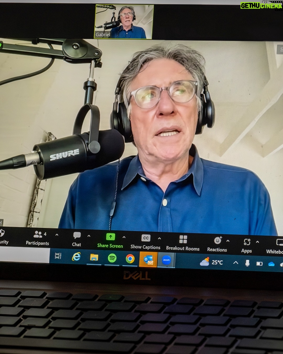
Task: Turn on Show Captions
Action: click(145, 242)
